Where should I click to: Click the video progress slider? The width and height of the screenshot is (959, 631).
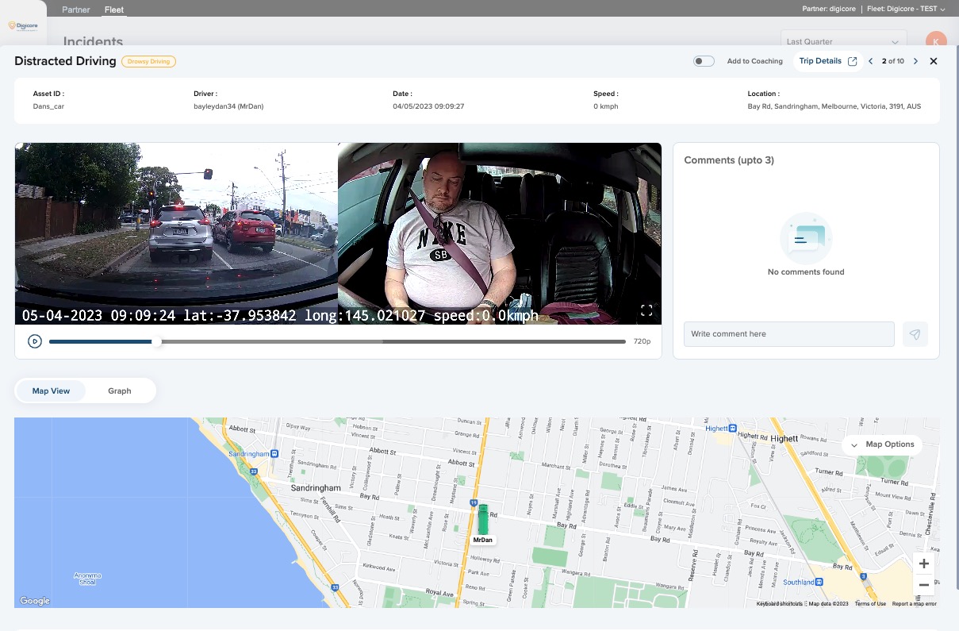coord(337,341)
